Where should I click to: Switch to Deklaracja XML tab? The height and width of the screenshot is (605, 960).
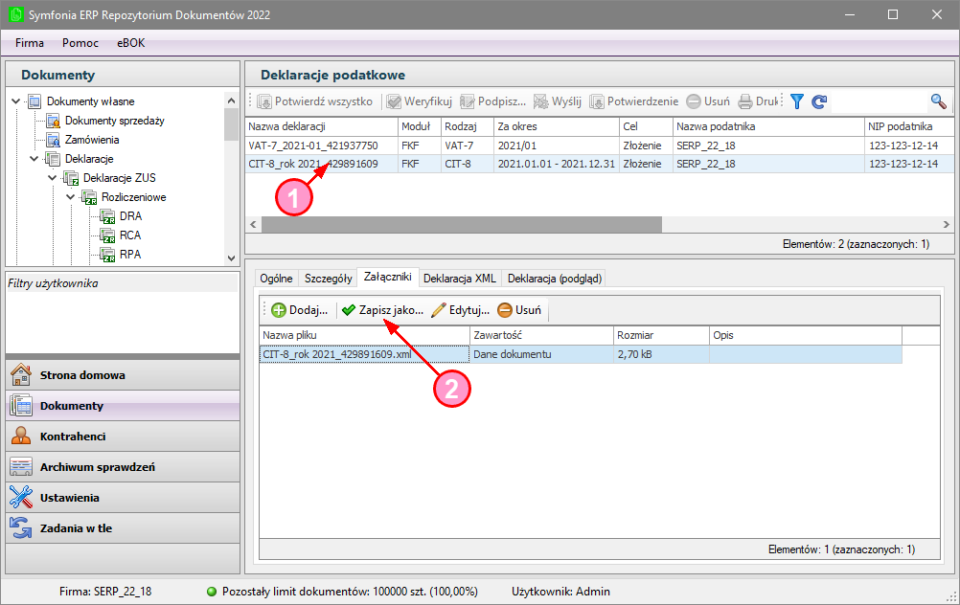459,278
